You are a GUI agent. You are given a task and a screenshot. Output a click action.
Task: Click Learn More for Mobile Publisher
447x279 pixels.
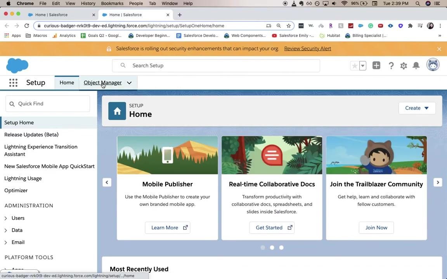(168, 228)
